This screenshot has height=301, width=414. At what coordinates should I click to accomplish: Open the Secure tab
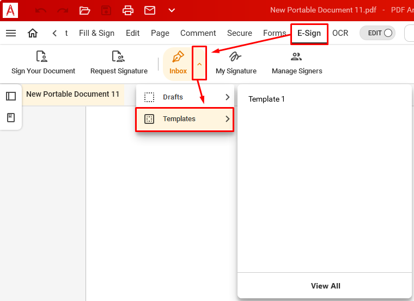click(x=240, y=33)
